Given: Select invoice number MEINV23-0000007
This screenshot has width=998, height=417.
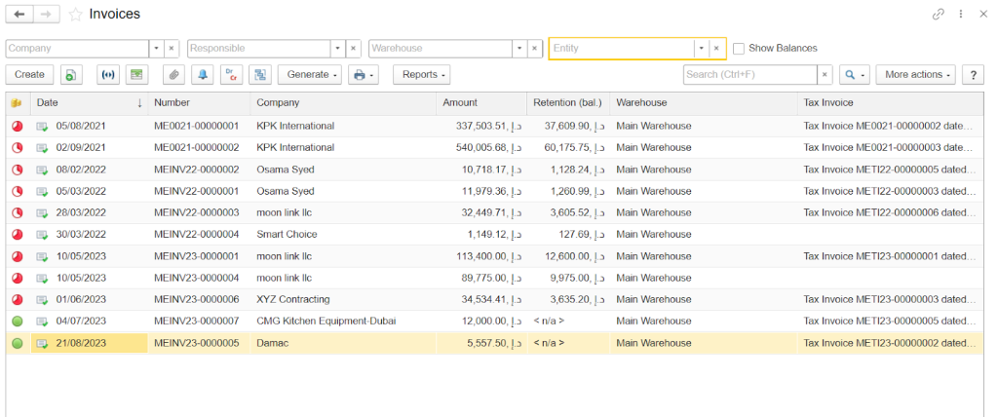Looking at the screenshot, I should (197, 322).
